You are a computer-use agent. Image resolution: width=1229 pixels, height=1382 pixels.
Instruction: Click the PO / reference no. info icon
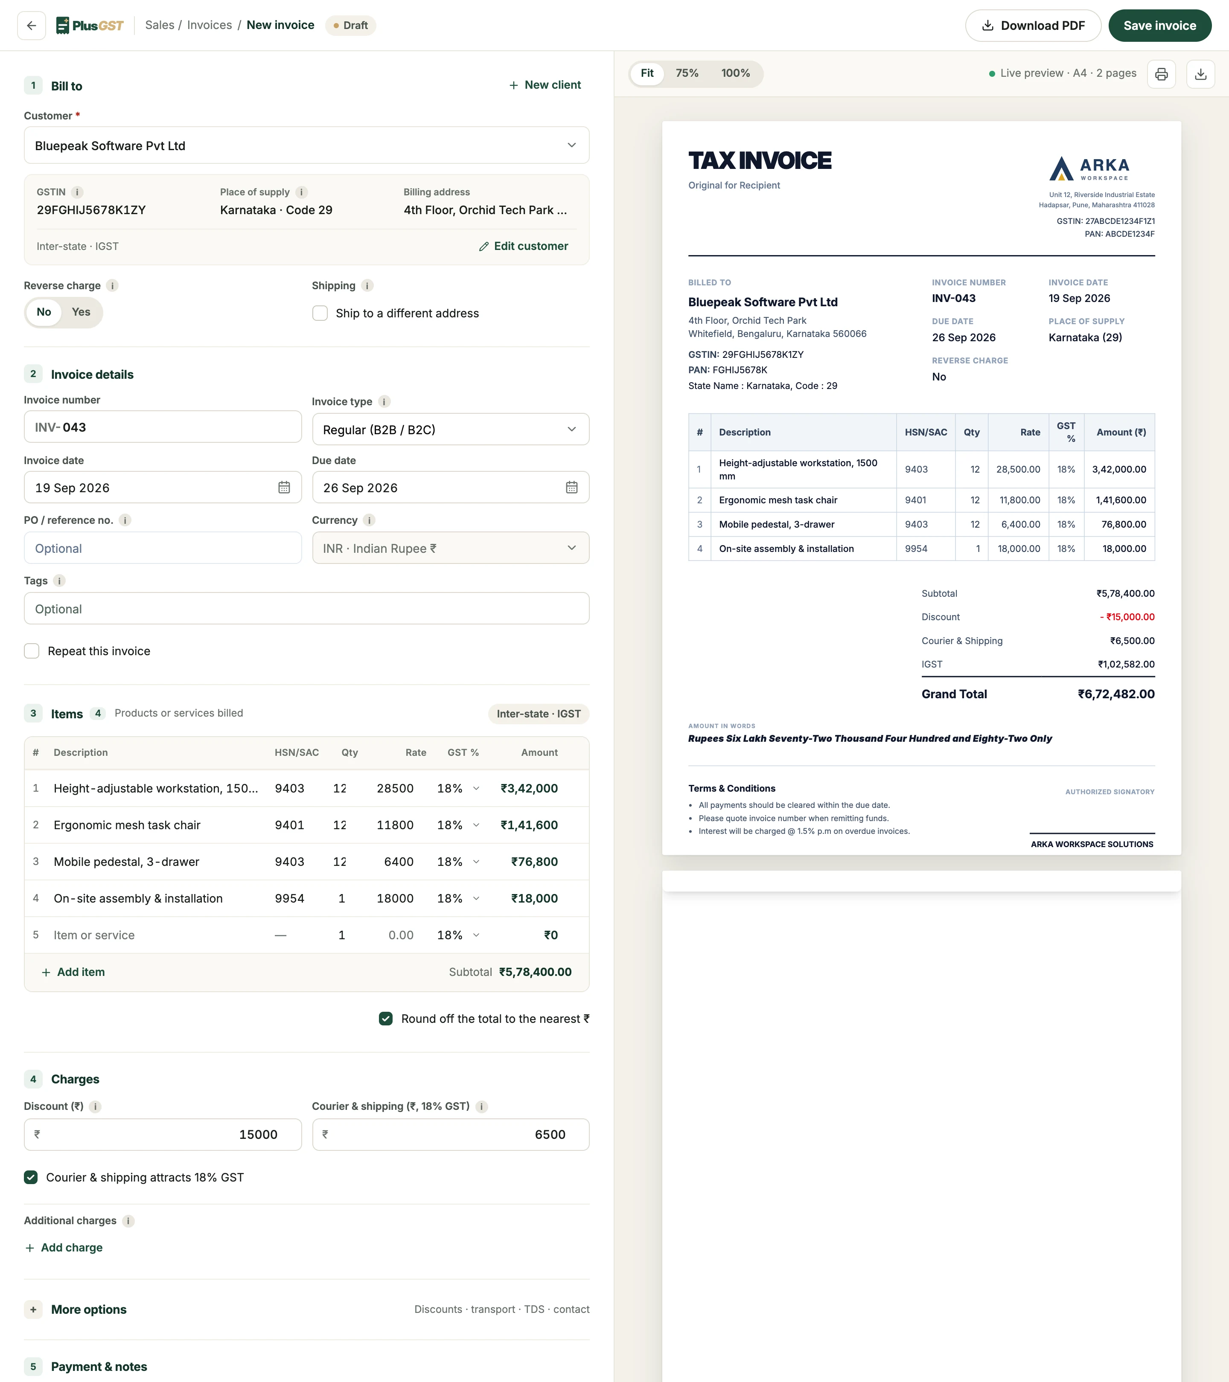tap(125, 520)
